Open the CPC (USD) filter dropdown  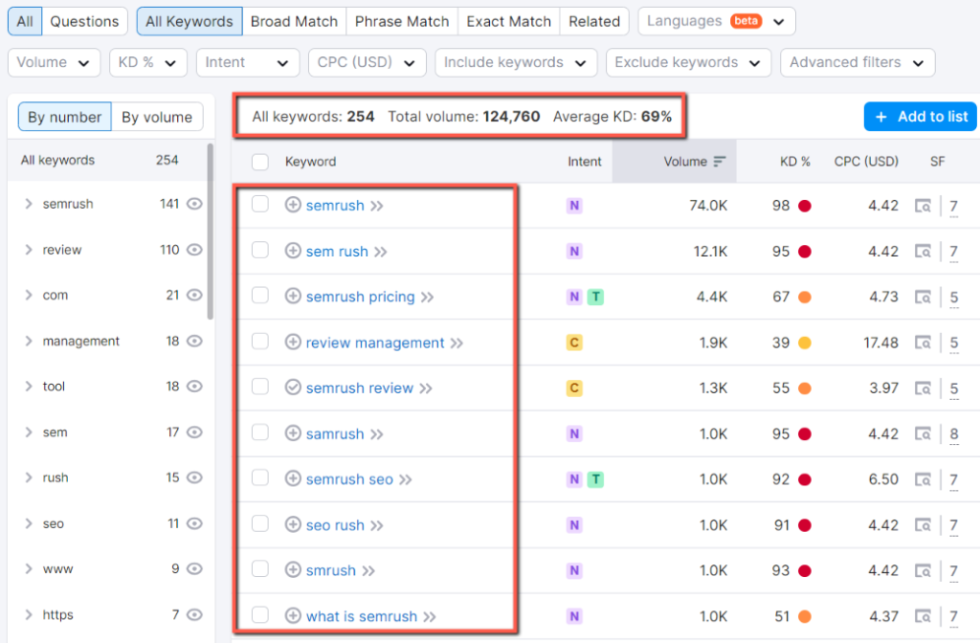[x=367, y=62]
